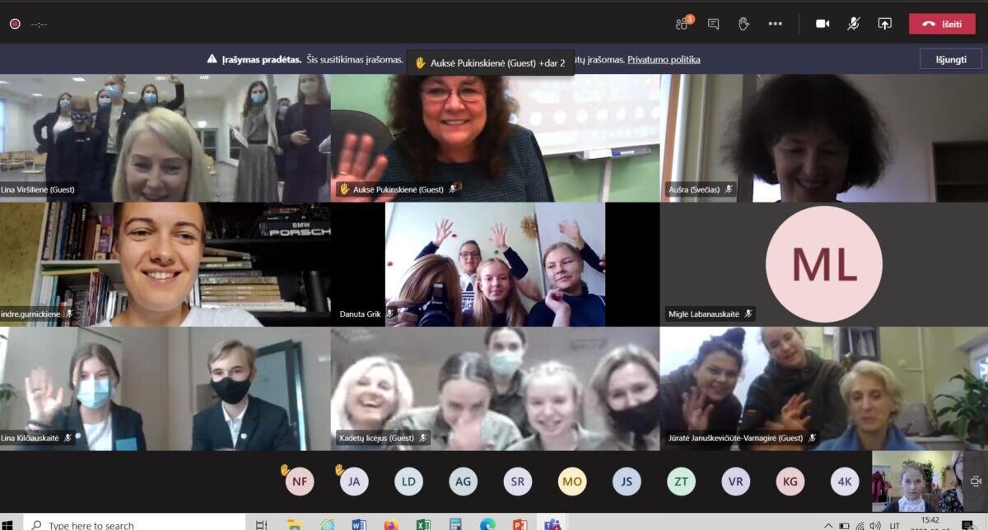Click the raise hand icon
988x530 pixels.
pyautogui.click(x=743, y=24)
